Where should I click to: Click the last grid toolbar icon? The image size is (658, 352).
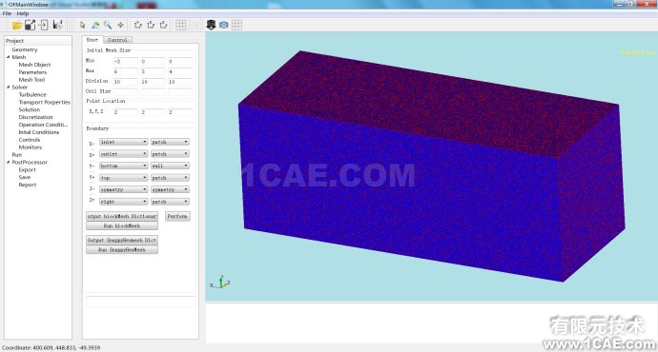pos(236,25)
